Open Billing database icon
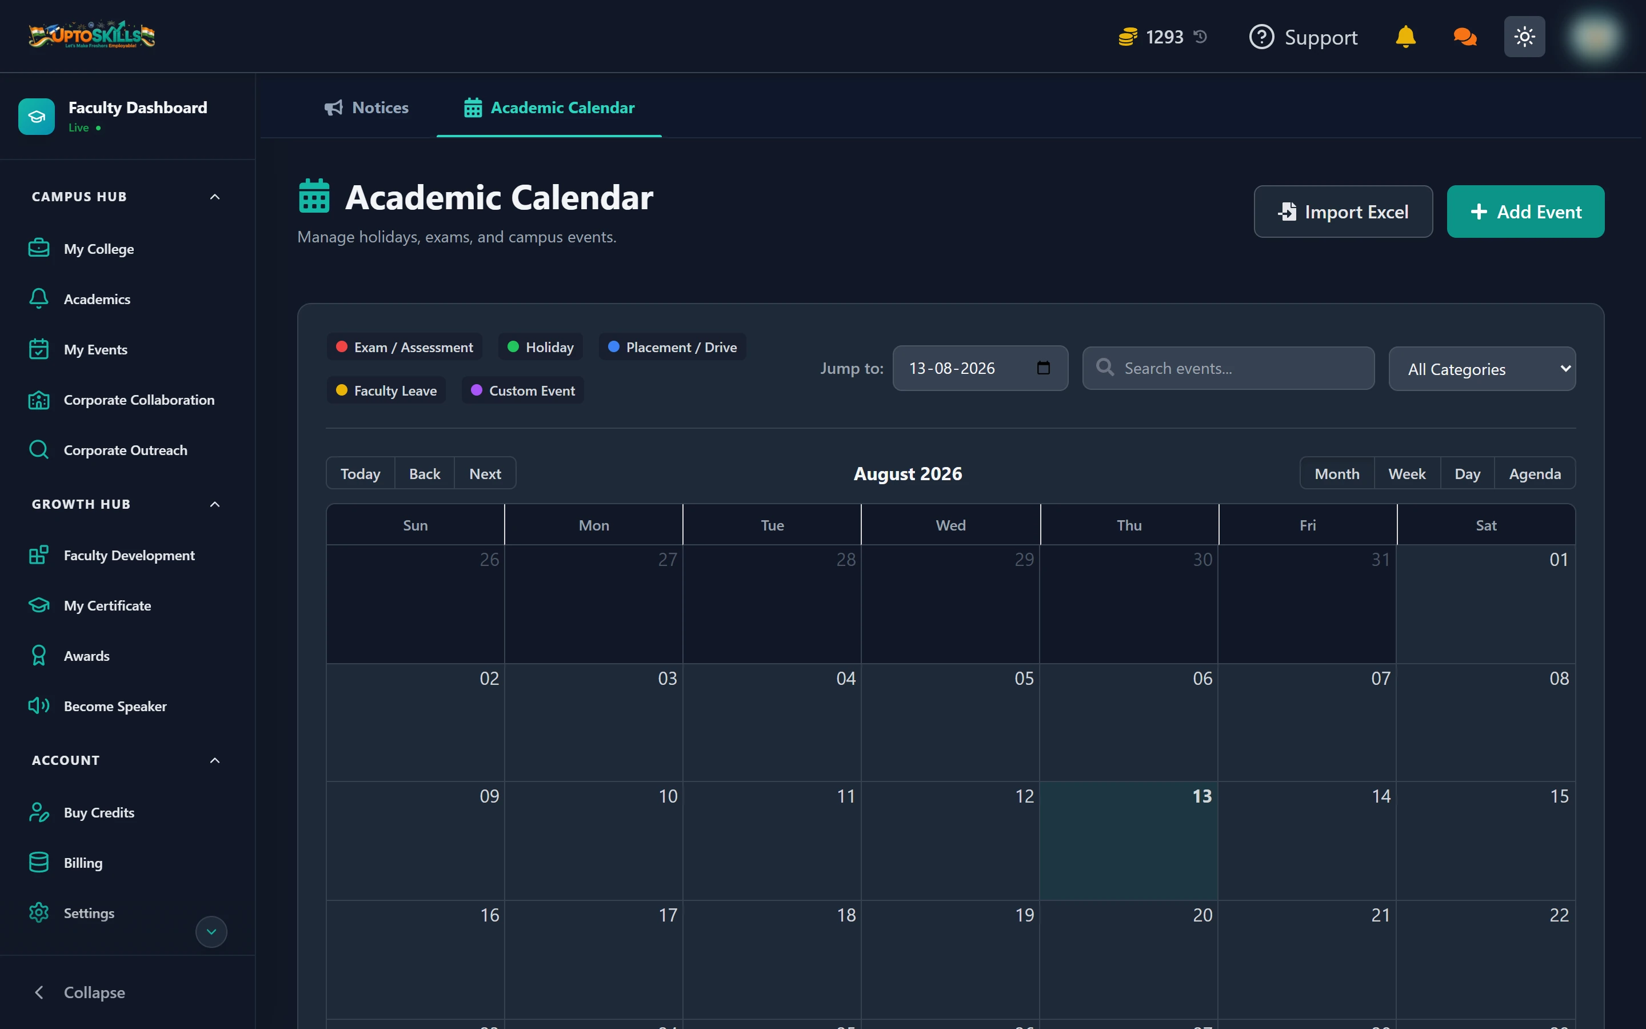Viewport: 1646px width, 1029px height. point(39,862)
